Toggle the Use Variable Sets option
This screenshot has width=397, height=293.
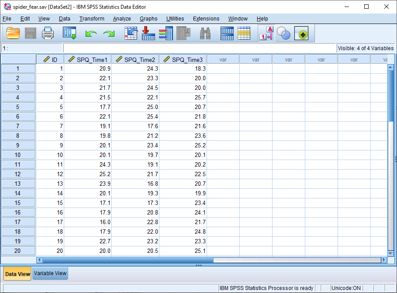click(x=283, y=33)
